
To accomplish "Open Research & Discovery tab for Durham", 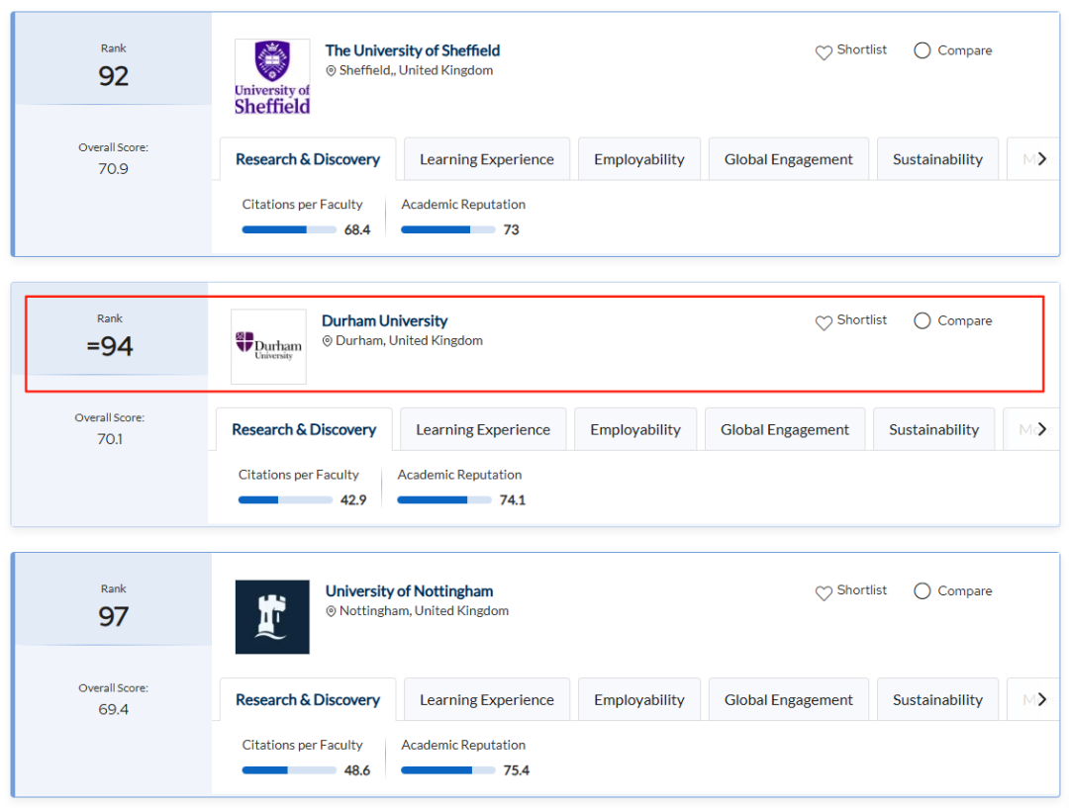I will [x=304, y=430].
